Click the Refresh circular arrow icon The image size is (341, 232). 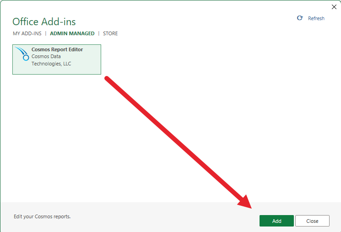[x=300, y=18]
